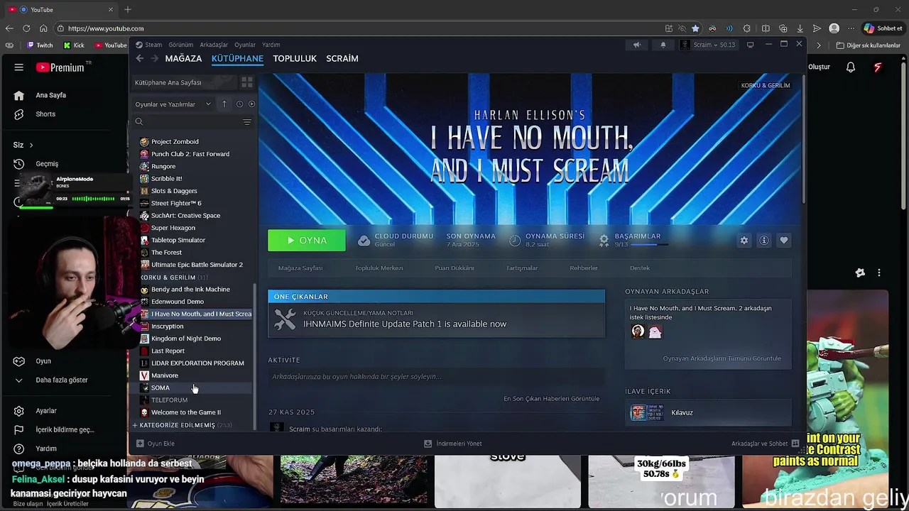Go to TOPLULUK tab

(295, 59)
